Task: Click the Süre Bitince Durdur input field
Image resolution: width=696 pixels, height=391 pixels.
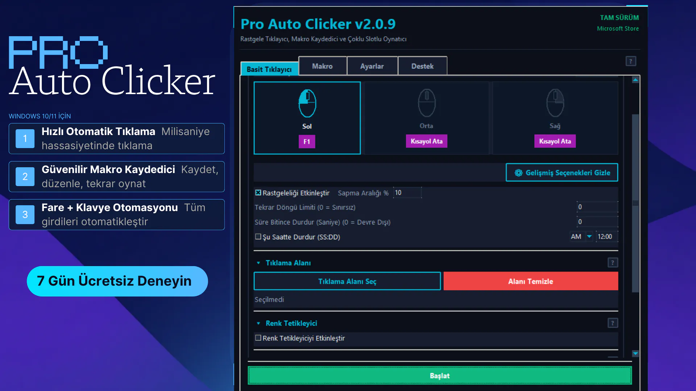Action: 597,222
